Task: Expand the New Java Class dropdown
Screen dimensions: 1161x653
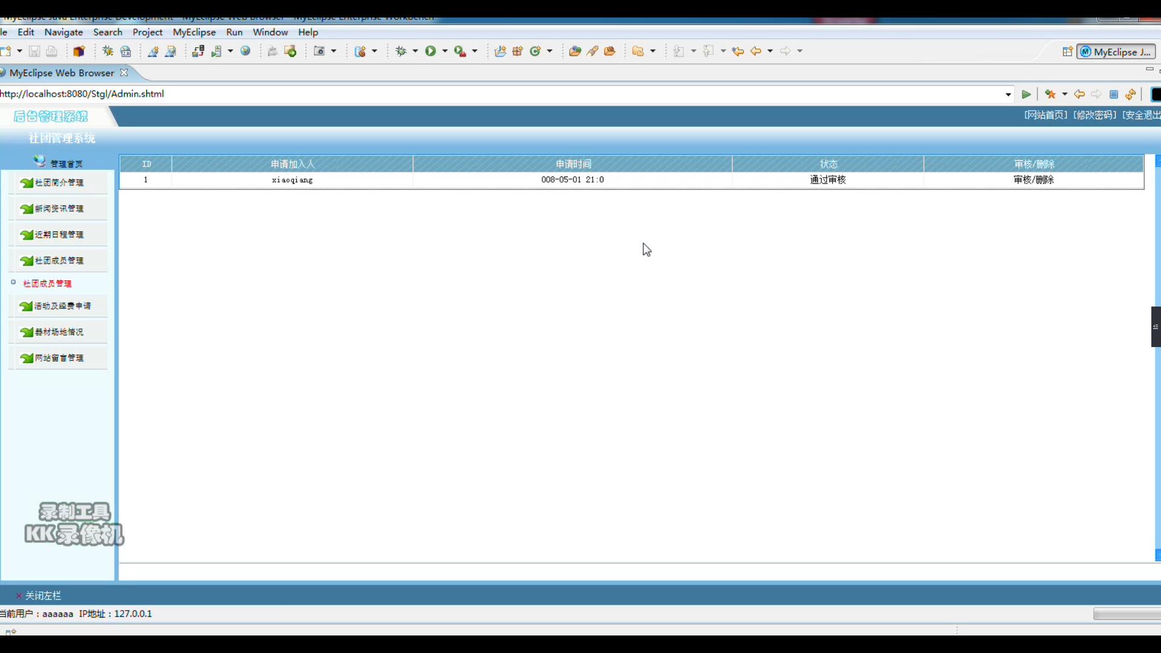Action: 550,51
